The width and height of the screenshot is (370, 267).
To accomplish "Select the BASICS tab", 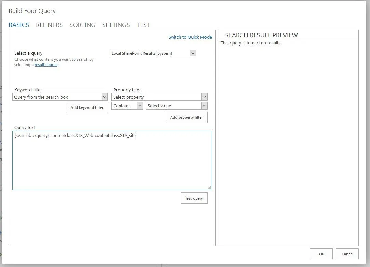I will pyautogui.click(x=19, y=25).
